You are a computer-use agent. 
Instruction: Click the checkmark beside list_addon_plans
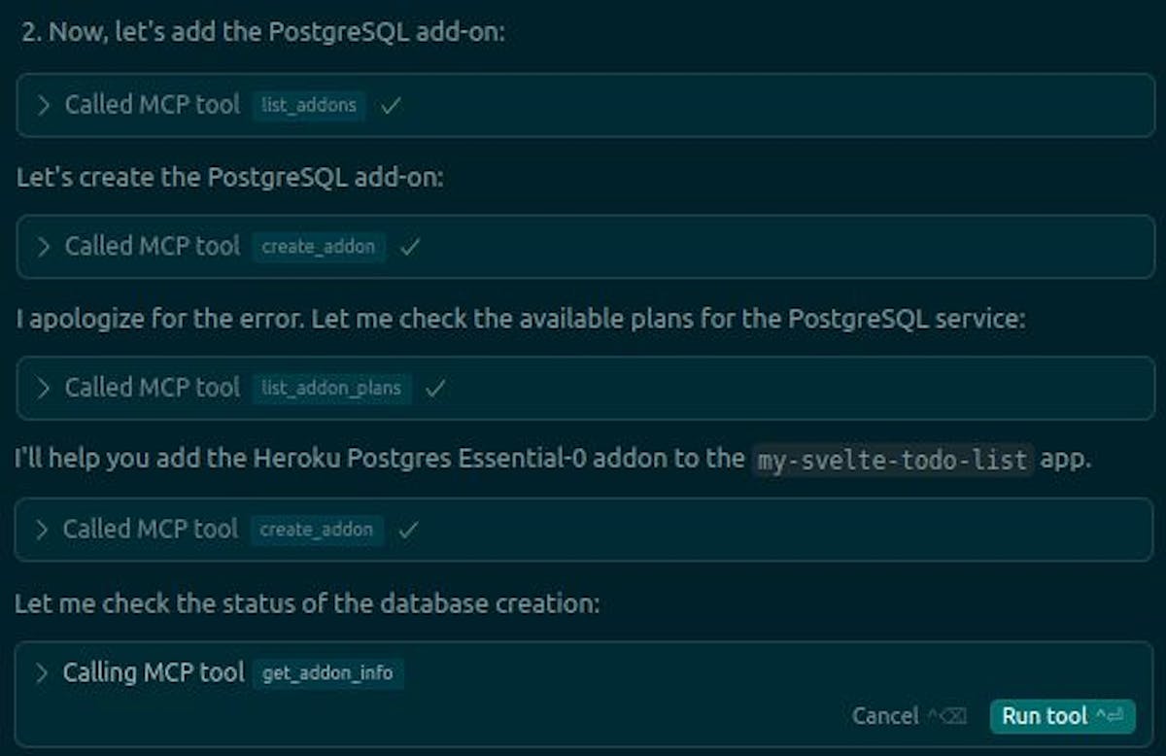click(x=436, y=389)
